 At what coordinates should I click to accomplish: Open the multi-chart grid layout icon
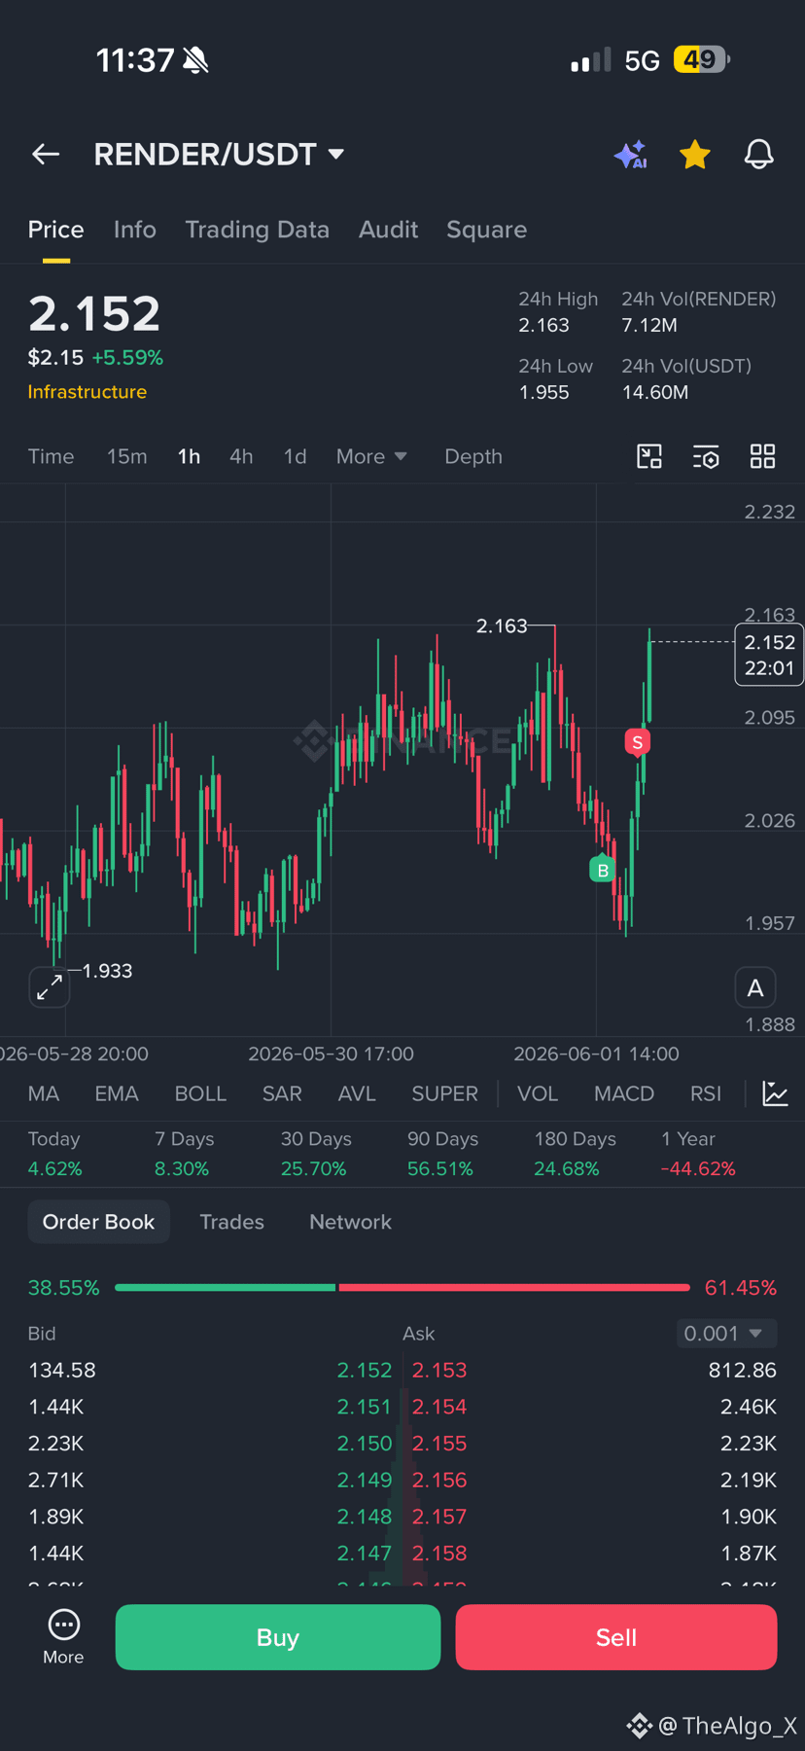point(762,456)
